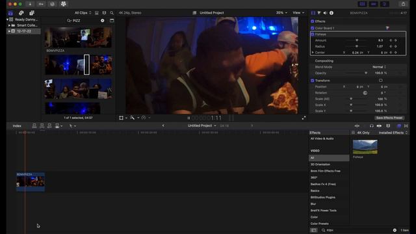Expand the Center parameter disclosure triangle

tap(313, 53)
